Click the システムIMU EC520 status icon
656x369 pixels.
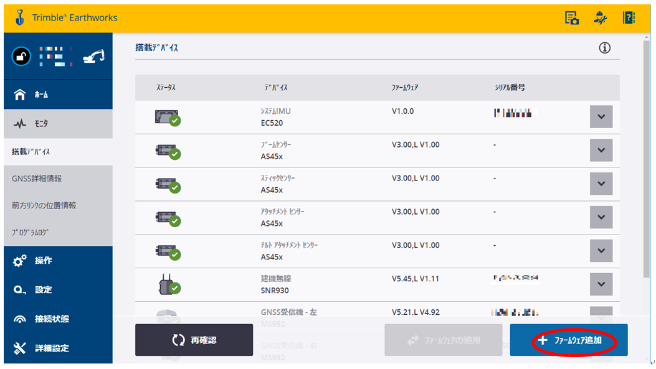(x=168, y=117)
